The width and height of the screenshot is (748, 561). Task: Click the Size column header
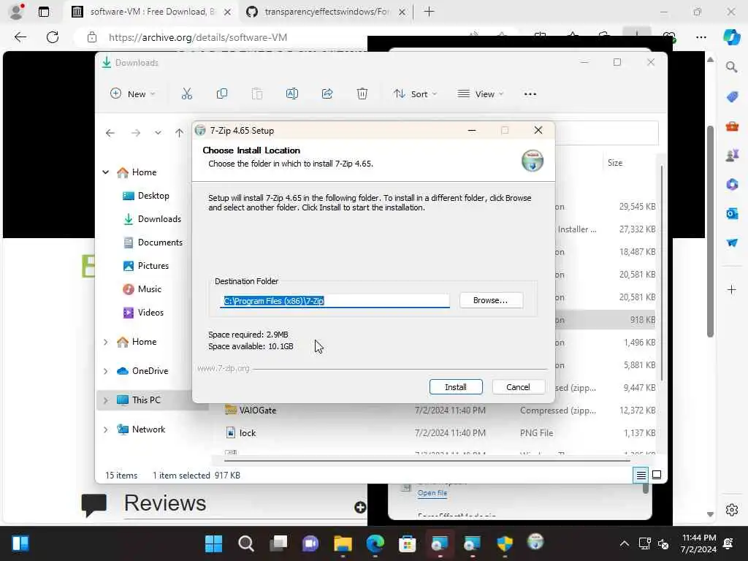[x=615, y=163]
